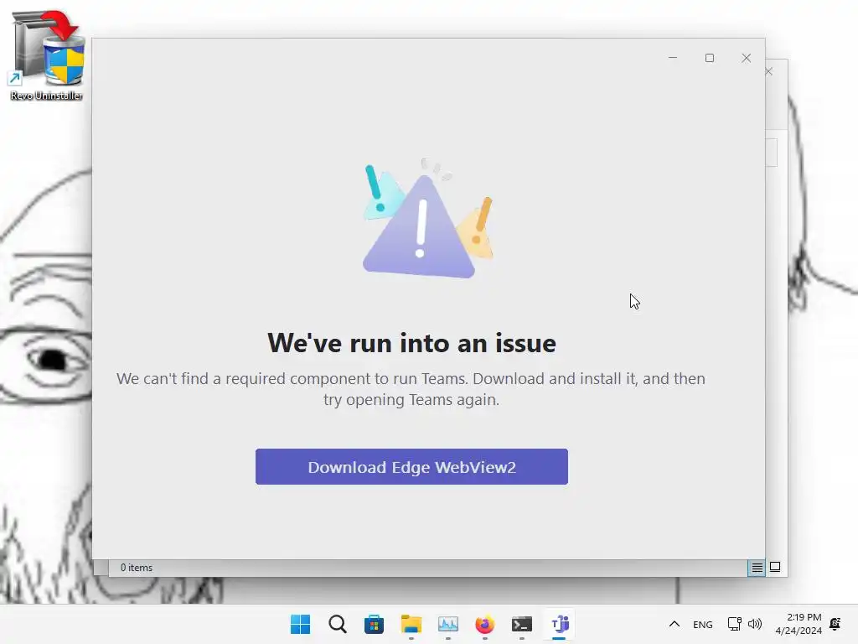Launch Microsoft Store from taskbar
Image resolution: width=858 pixels, height=644 pixels.
coord(375,624)
